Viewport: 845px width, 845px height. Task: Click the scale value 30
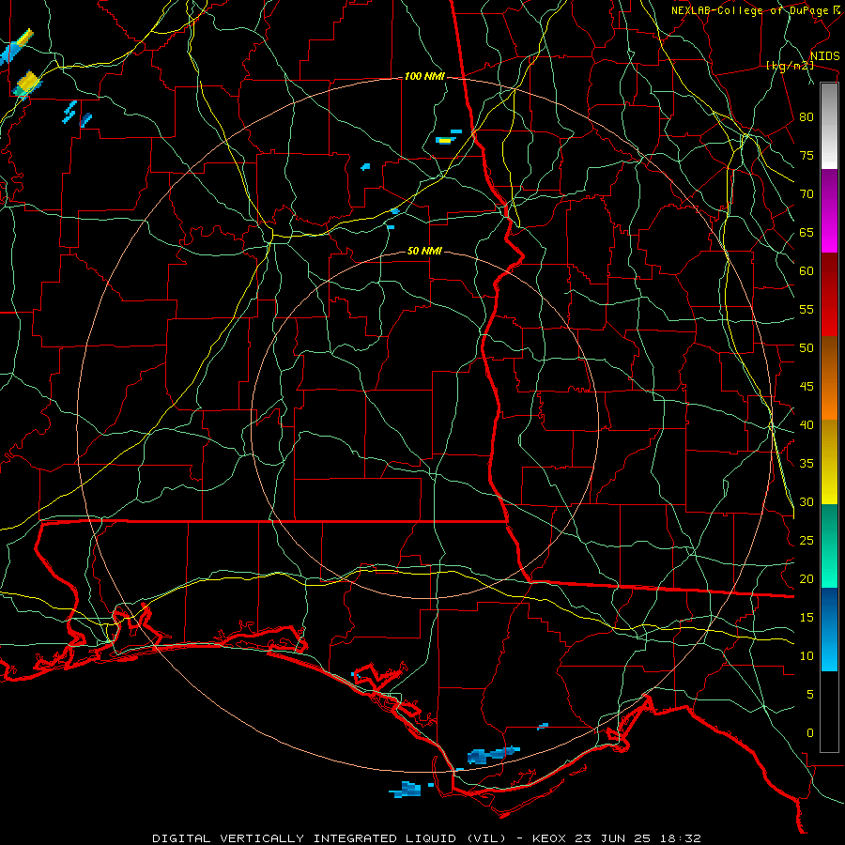pyautogui.click(x=807, y=502)
